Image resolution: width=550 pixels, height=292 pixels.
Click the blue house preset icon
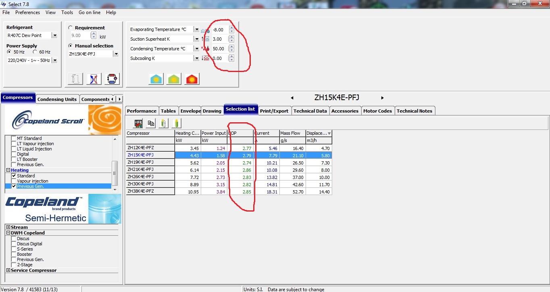pyautogui.click(x=156, y=79)
